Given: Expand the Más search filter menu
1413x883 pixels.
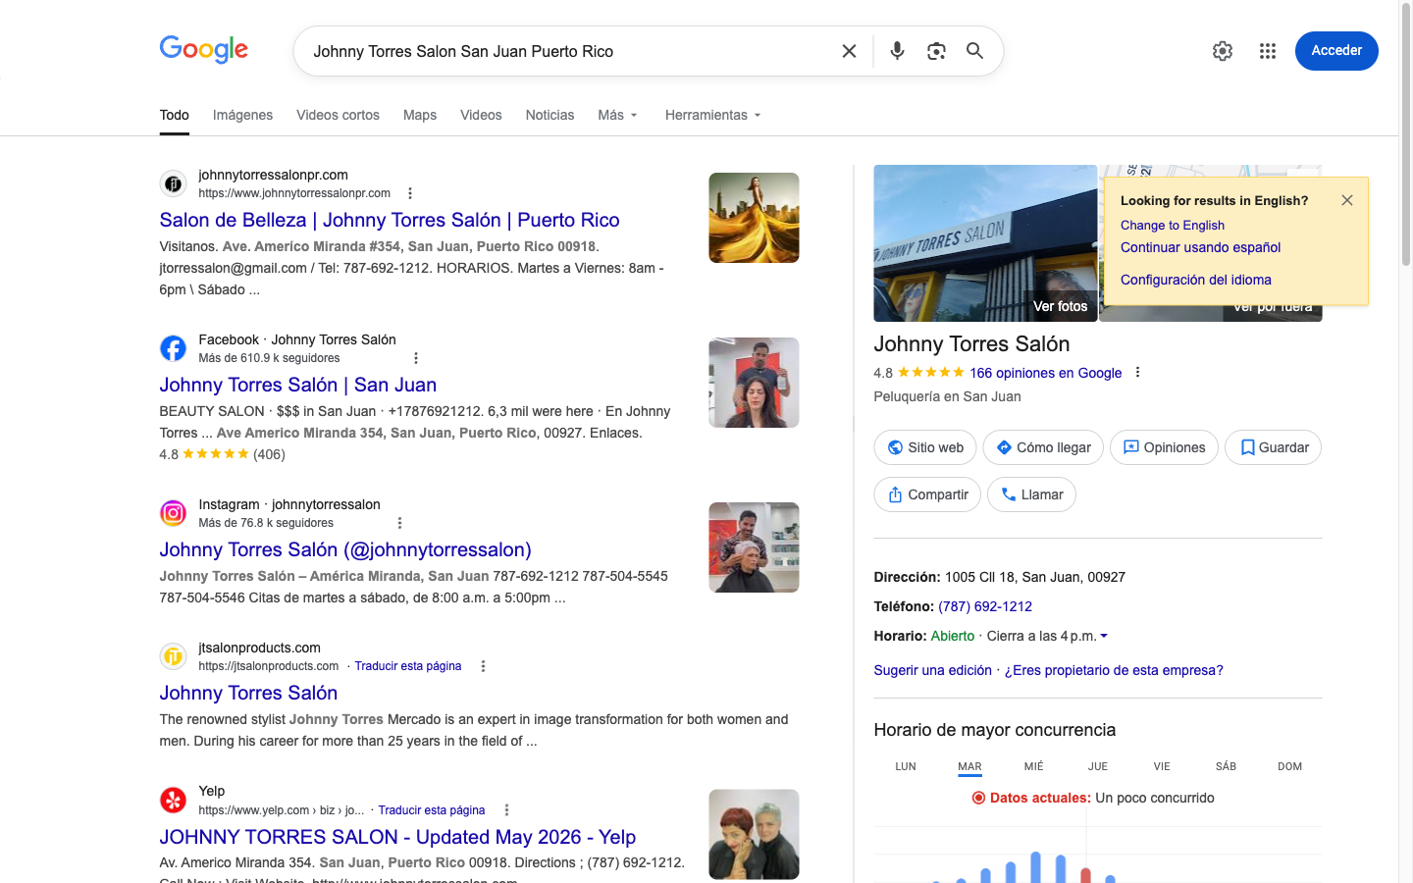Looking at the screenshot, I should [617, 115].
